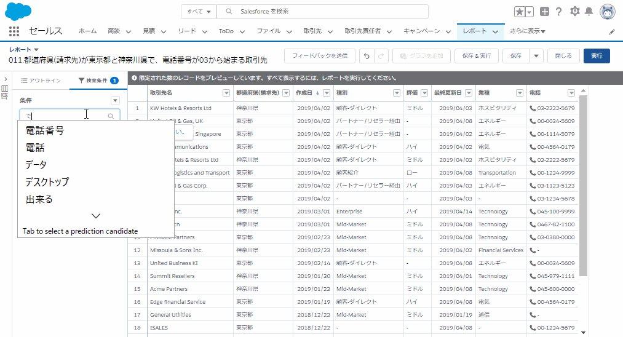Open the リード tab
This screenshot has width=623, height=337.
[x=187, y=31]
